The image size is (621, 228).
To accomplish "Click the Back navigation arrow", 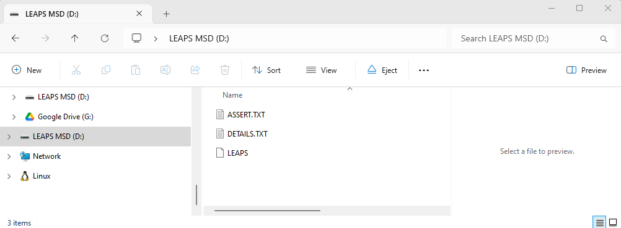I will pyautogui.click(x=15, y=38).
